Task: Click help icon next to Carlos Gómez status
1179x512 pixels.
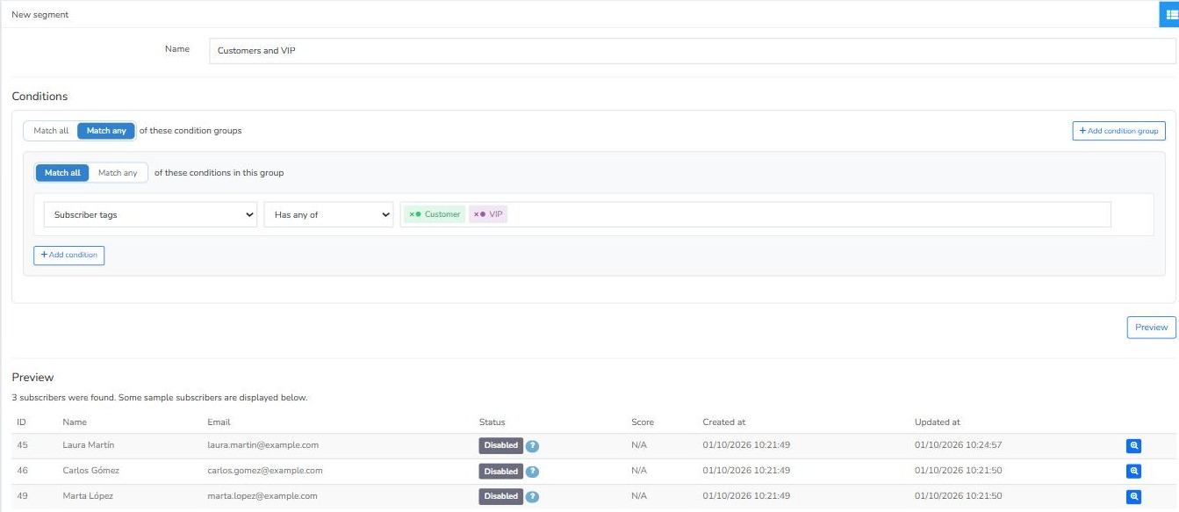Action: [532, 472]
